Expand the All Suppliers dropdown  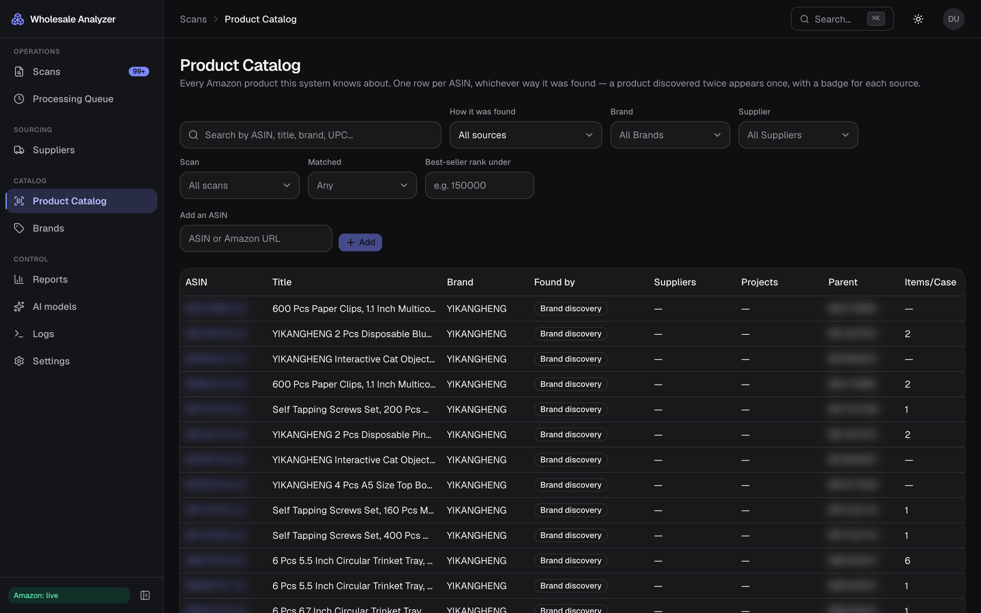[798, 135]
